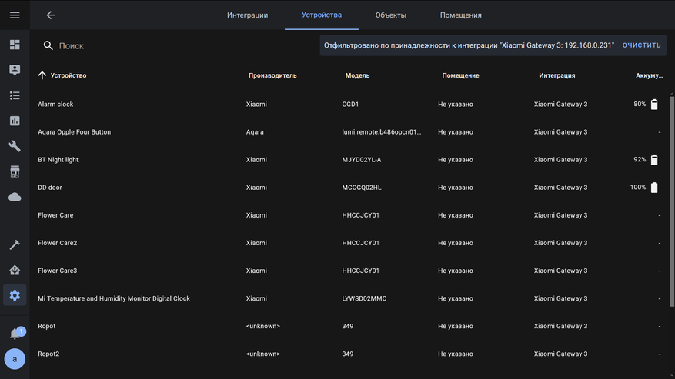Switch to the Объекты tab
The height and width of the screenshot is (379, 675).
[391, 15]
